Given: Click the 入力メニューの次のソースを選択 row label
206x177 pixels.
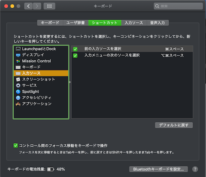Looking at the screenshot, I should (x=112, y=56).
